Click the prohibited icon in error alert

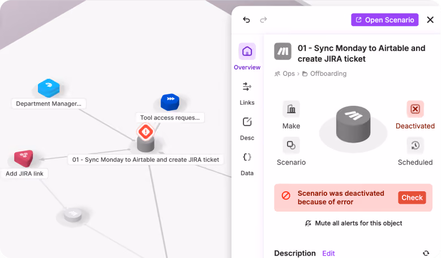(286, 195)
